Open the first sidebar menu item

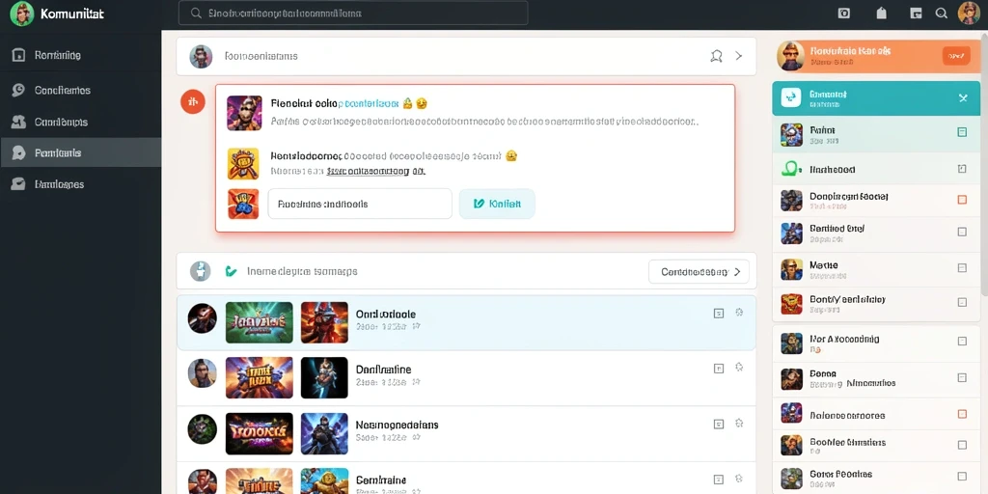[x=81, y=55]
